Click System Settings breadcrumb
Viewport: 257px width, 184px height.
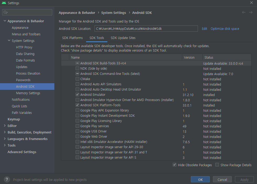[x=114, y=13]
